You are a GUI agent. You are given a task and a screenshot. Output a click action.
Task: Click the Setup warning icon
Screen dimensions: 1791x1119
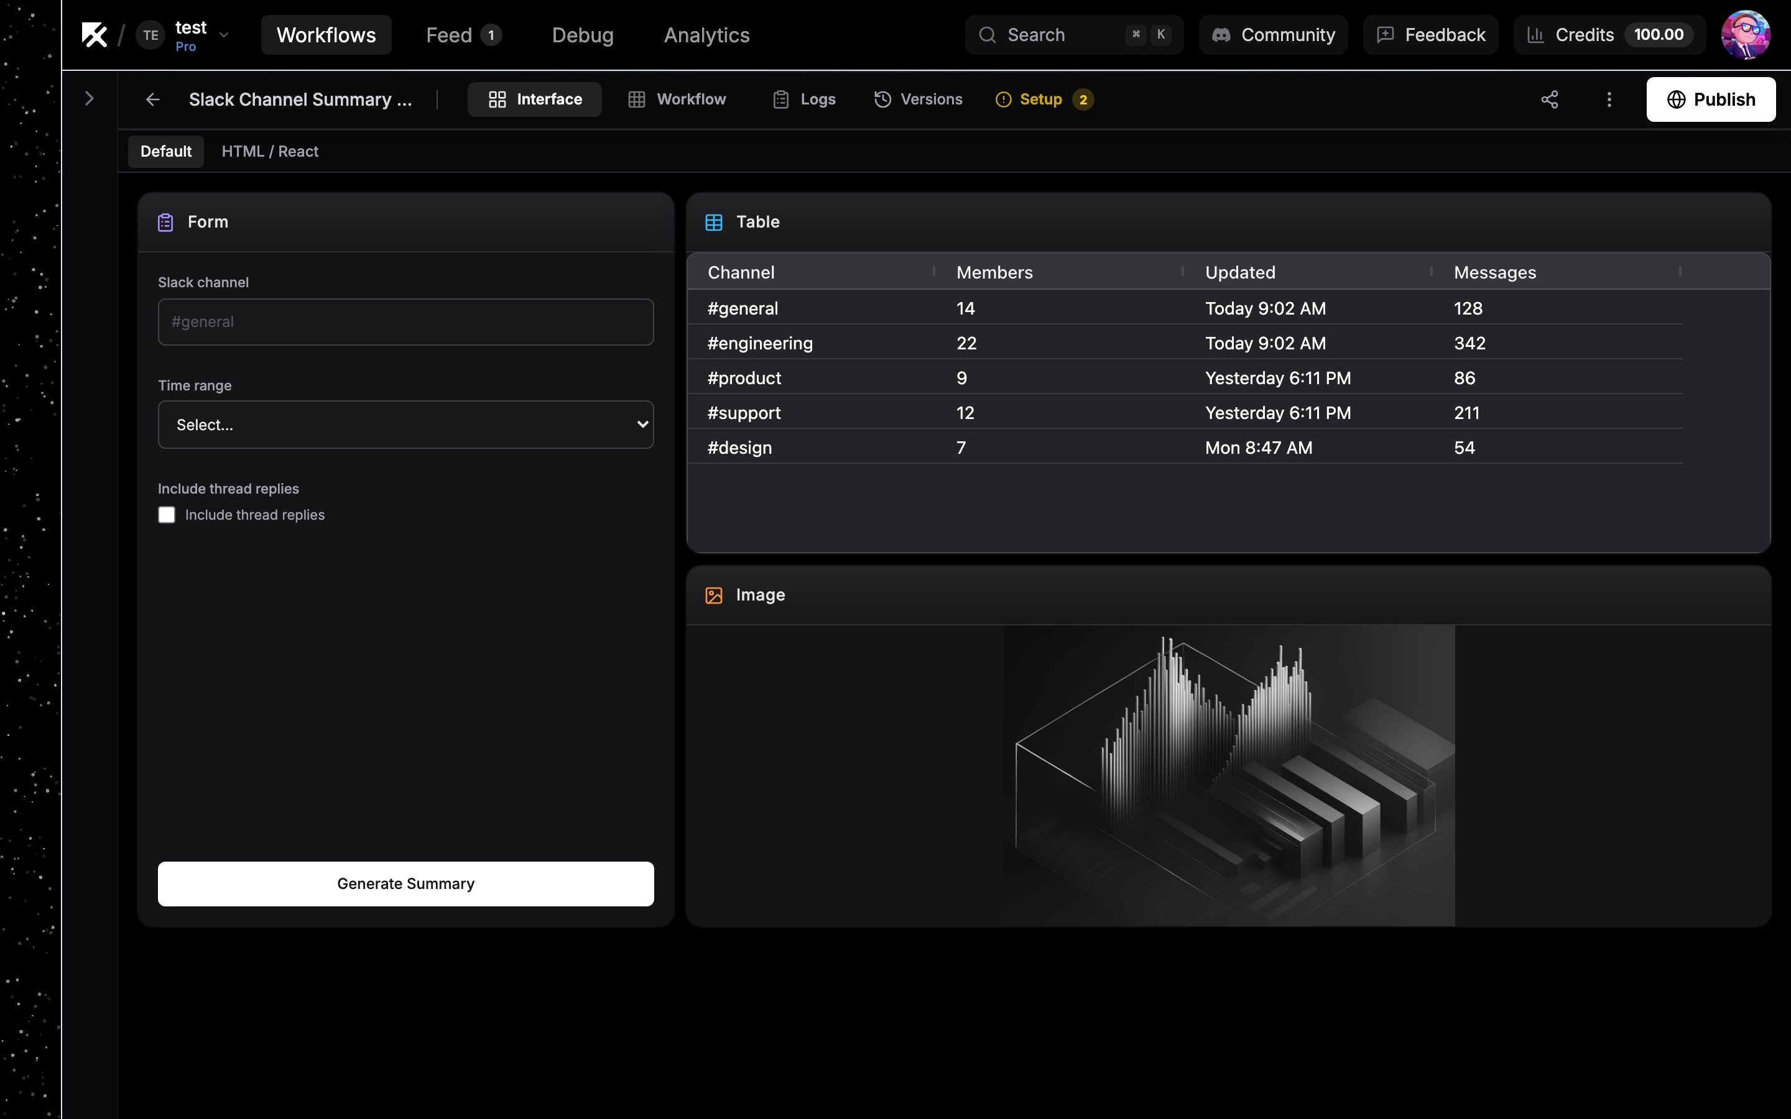click(1003, 99)
